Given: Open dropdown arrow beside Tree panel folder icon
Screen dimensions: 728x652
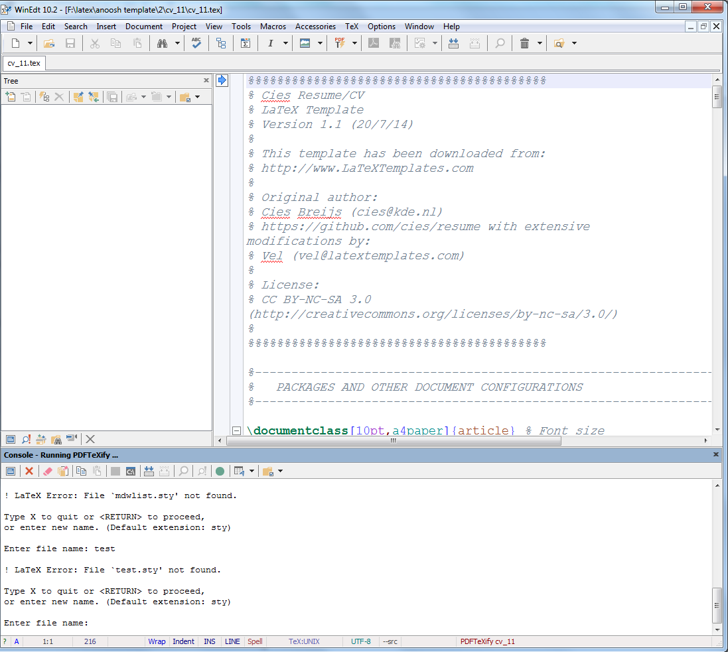Looking at the screenshot, I should (198, 97).
